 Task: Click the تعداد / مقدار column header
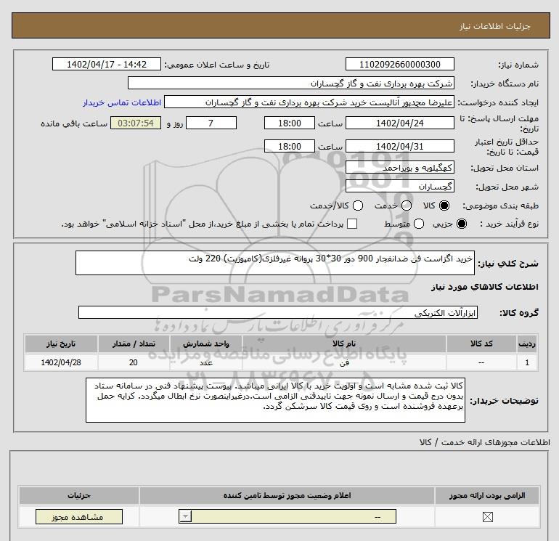134,343
